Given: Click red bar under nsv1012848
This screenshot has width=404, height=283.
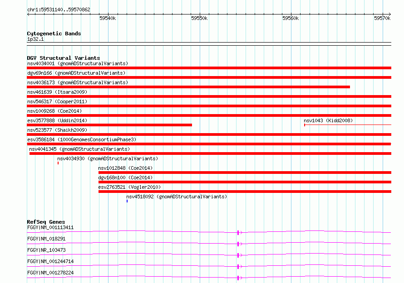Looking at the screenshot, I should [245, 173].
